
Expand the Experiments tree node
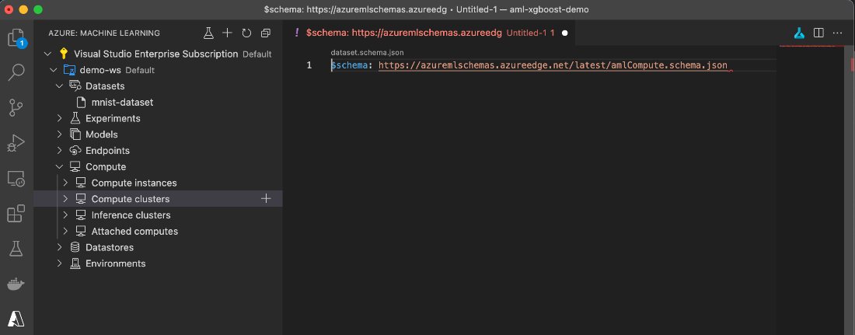[59, 118]
